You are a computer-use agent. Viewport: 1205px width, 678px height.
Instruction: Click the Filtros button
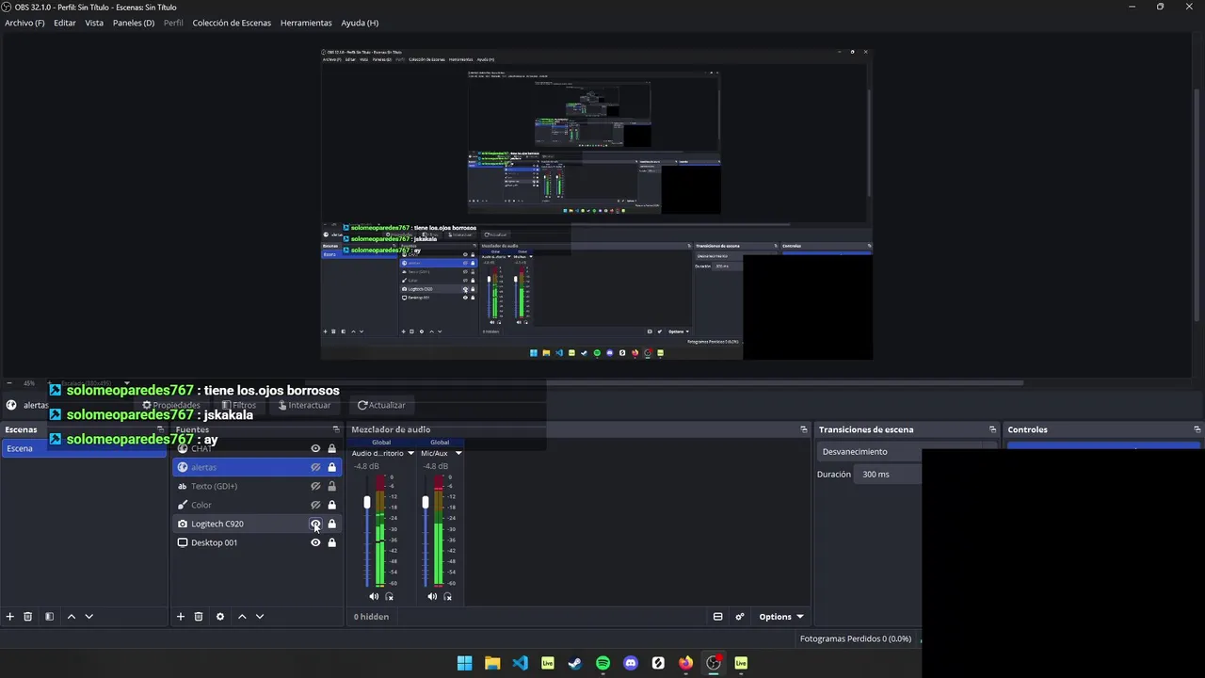pos(238,405)
